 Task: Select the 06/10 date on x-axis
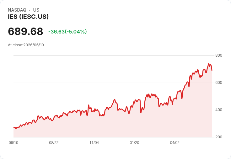(13, 143)
